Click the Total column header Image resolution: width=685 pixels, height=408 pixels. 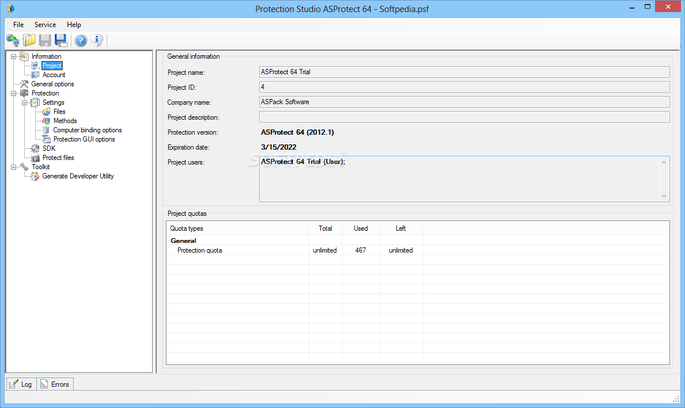pos(326,228)
